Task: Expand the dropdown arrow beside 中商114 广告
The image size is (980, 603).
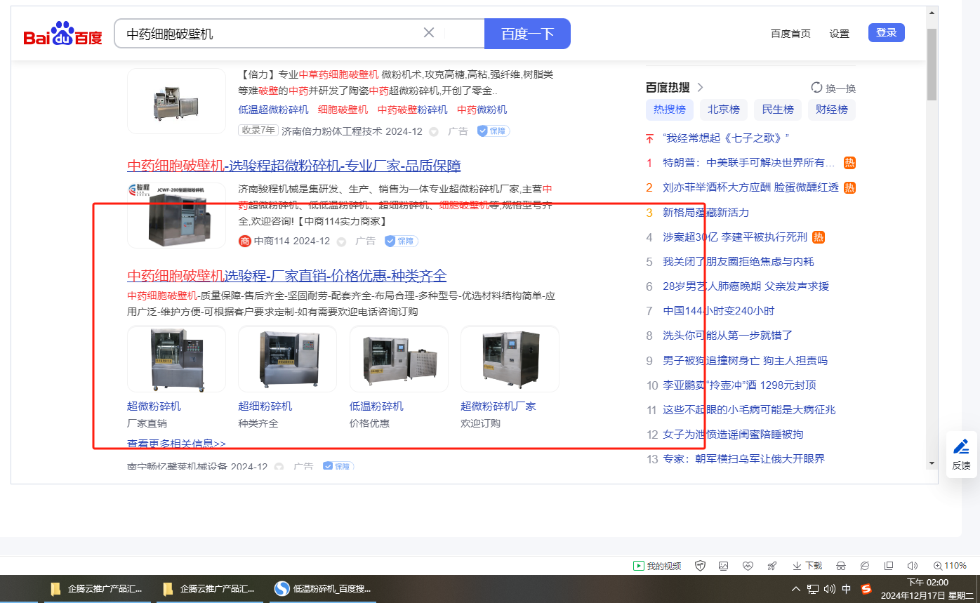Action: click(342, 241)
